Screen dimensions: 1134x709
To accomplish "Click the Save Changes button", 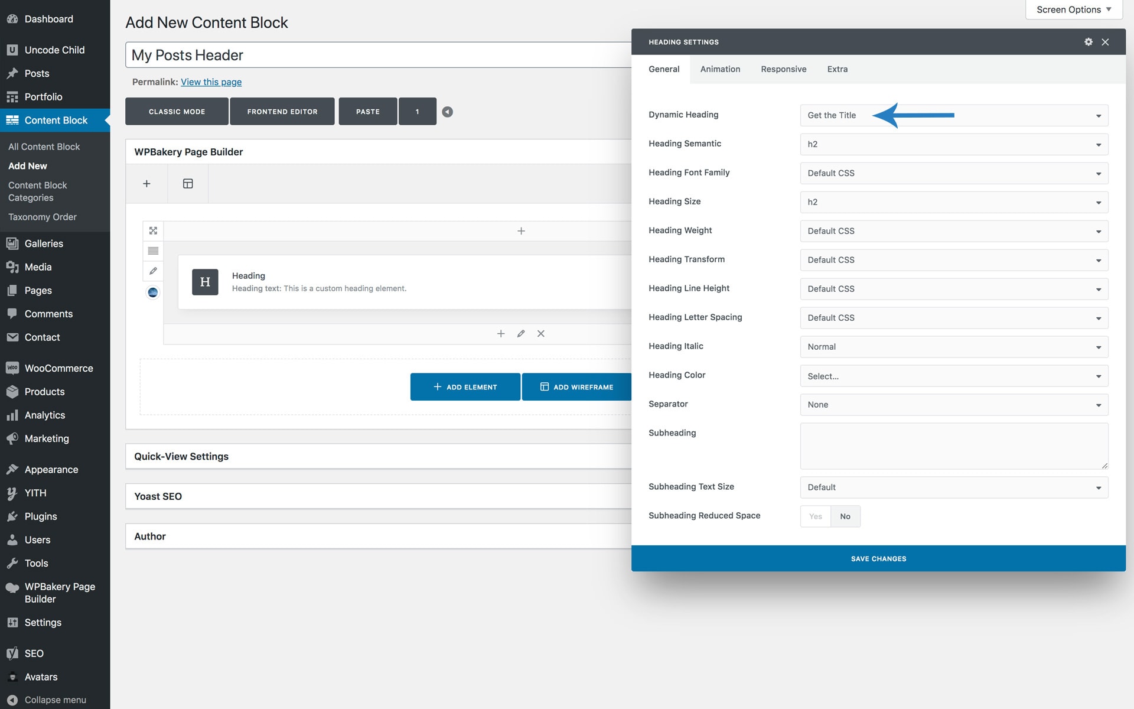I will pyautogui.click(x=878, y=558).
